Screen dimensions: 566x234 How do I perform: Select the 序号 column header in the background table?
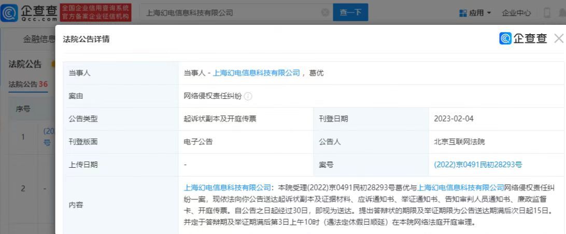click(x=23, y=109)
